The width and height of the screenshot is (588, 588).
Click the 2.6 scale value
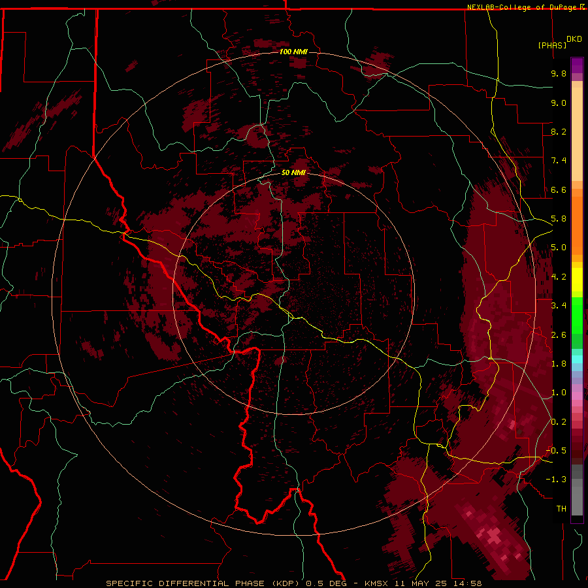click(559, 335)
